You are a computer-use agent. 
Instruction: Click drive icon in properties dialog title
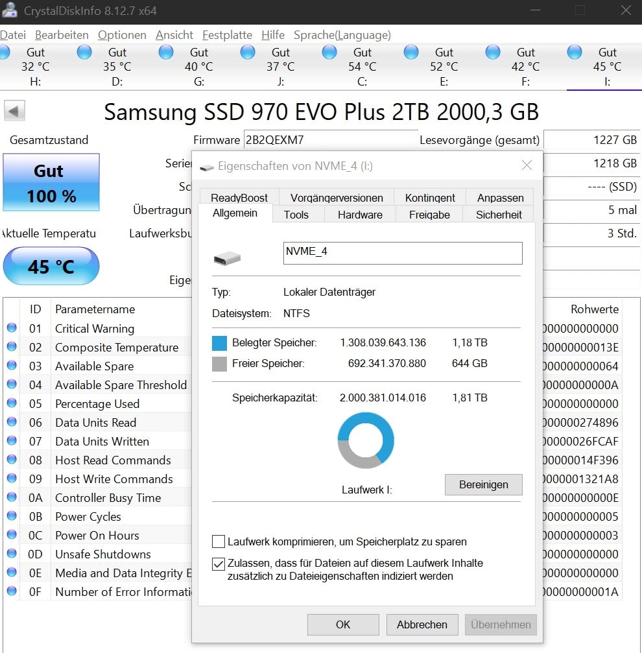[x=206, y=167]
